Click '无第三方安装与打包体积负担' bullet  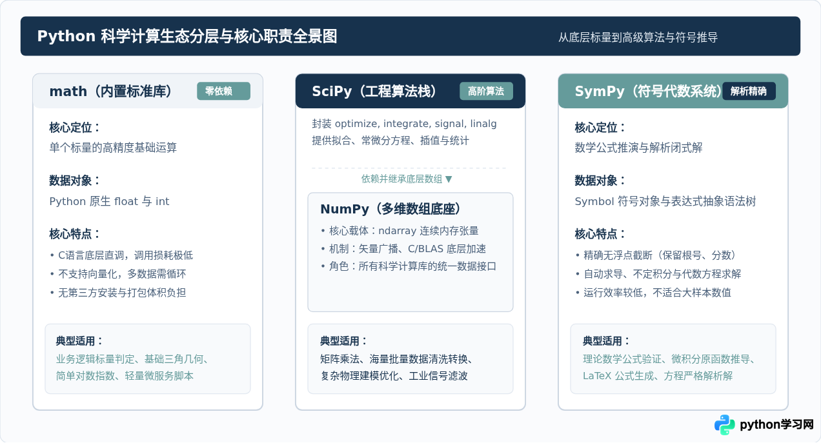[117, 292]
